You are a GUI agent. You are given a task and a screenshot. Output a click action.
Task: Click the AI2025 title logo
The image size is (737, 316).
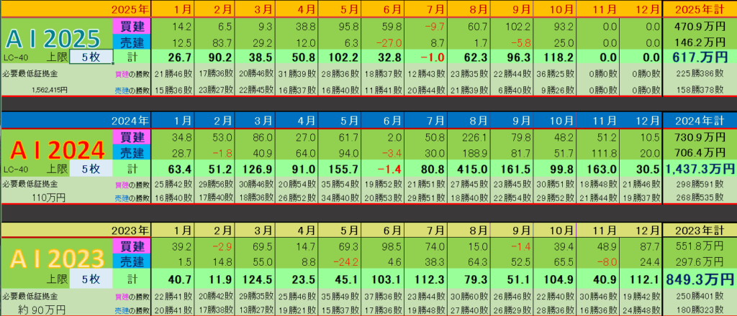(56, 36)
